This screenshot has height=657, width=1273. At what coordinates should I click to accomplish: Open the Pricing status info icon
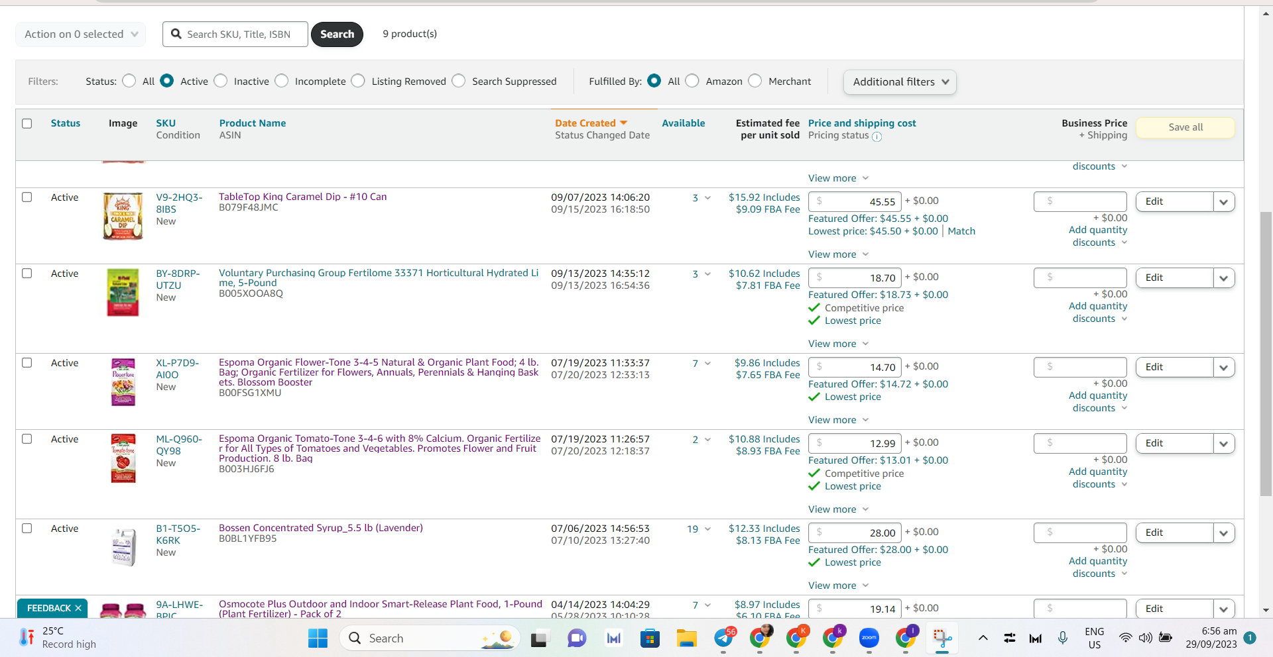tap(877, 136)
